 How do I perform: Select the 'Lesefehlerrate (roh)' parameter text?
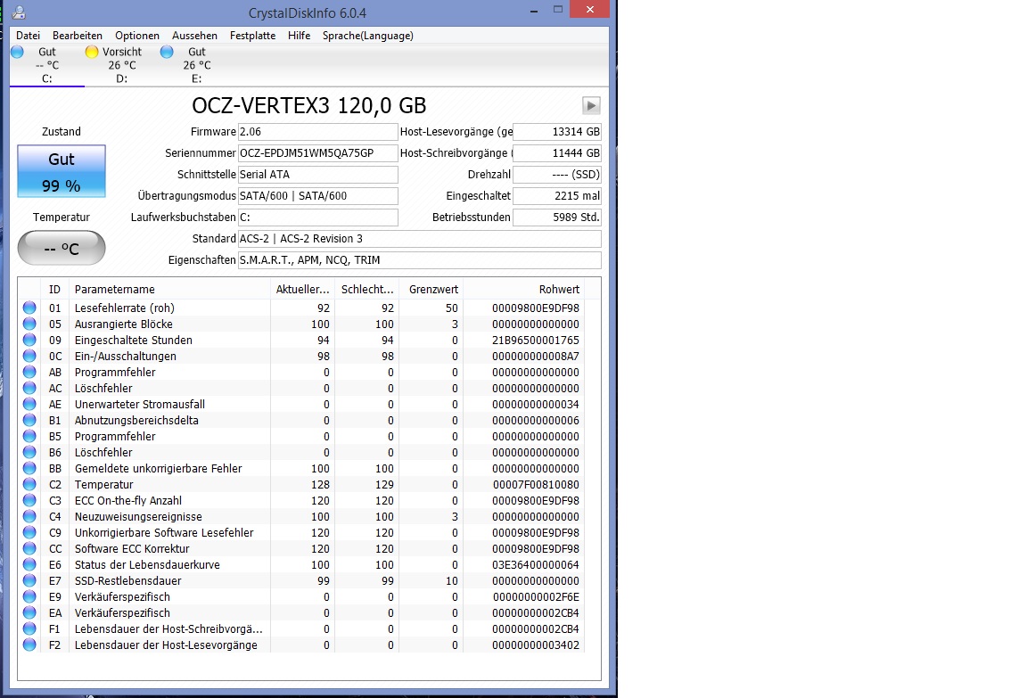point(125,308)
